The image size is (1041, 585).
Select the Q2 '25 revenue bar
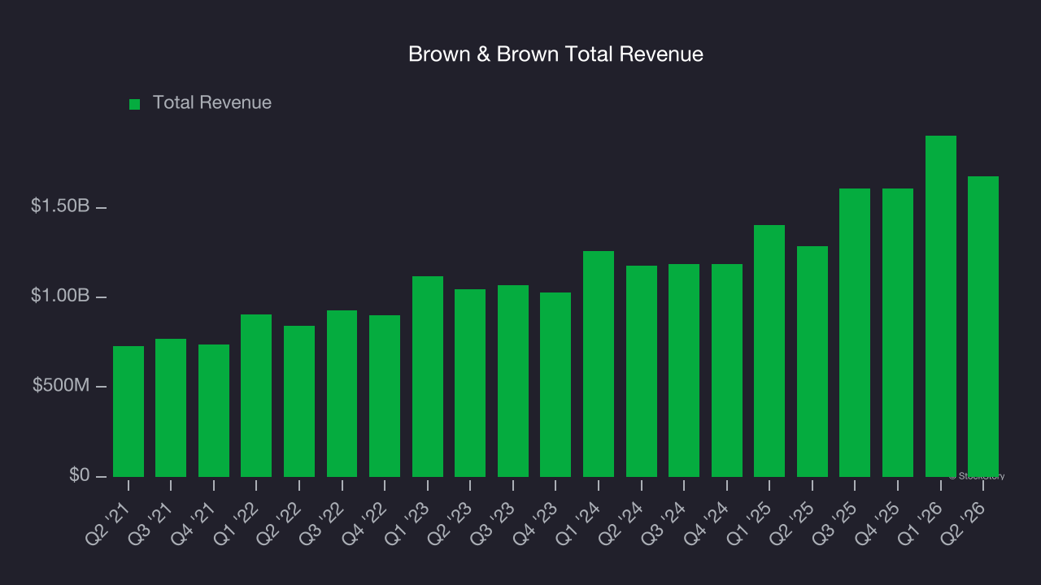coord(812,362)
